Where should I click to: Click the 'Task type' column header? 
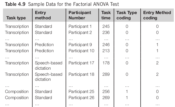15,18
